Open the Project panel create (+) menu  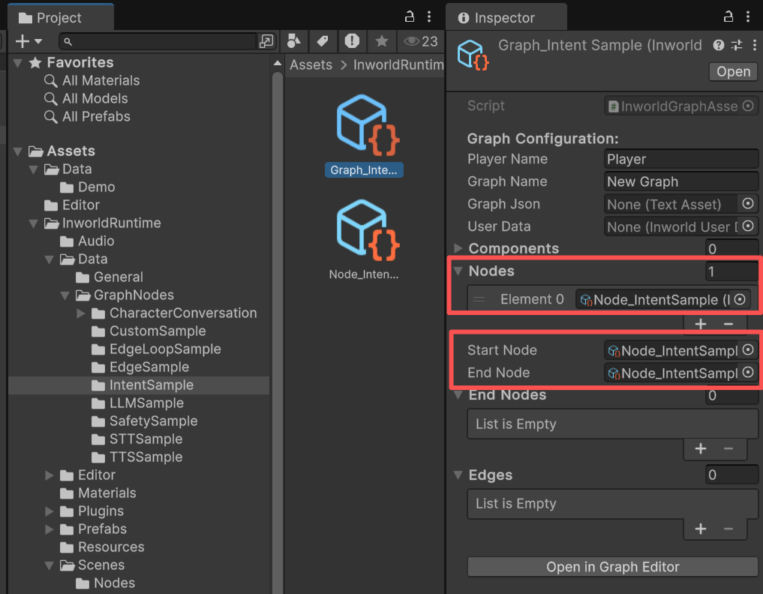click(29, 41)
